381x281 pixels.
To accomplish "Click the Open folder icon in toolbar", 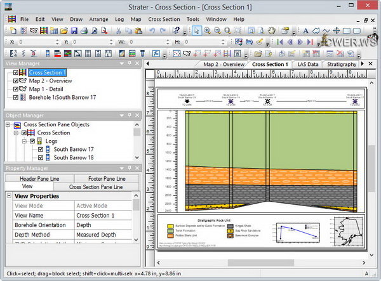I will point(64,30).
